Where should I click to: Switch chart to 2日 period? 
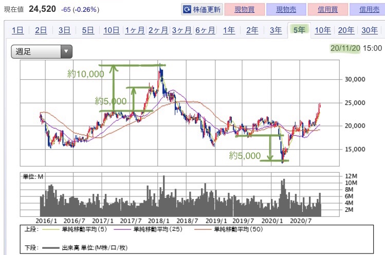point(41,30)
